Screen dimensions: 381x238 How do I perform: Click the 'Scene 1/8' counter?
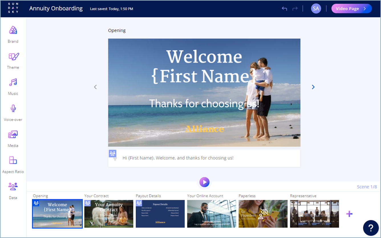367,187
